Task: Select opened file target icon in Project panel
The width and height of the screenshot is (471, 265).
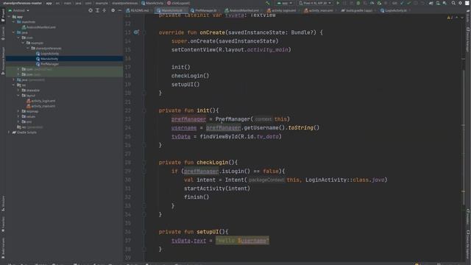Action: tap(91, 10)
